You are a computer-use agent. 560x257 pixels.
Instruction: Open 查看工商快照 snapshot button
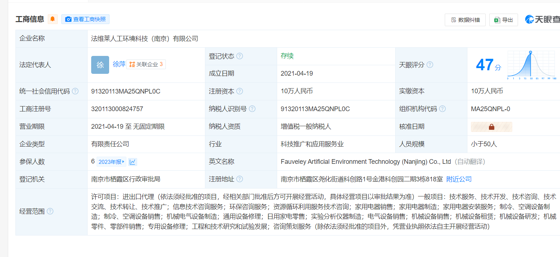tap(85, 19)
